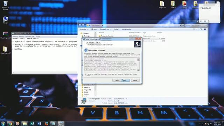Open the EULA link in setup
The height and width of the screenshot is (126, 224).
tap(128, 74)
